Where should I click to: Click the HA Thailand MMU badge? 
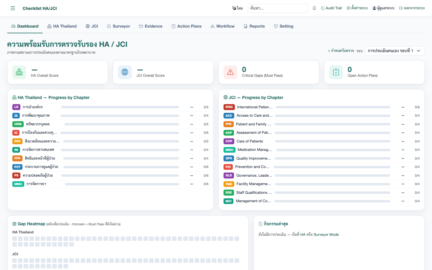(18, 184)
